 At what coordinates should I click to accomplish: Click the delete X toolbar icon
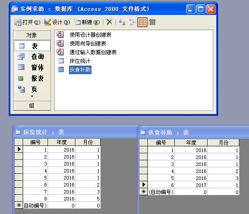coord(109,22)
